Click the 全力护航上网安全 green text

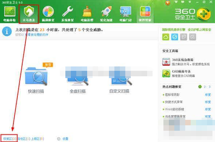tap(199, 29)
